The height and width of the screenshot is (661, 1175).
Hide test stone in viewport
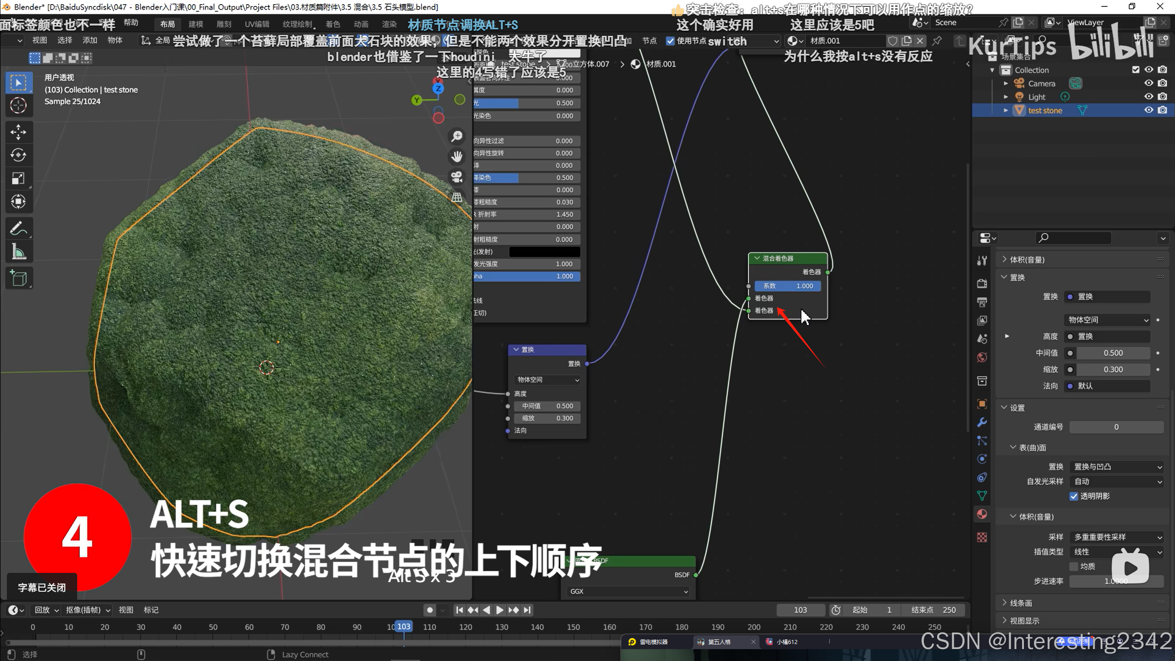1148,110
